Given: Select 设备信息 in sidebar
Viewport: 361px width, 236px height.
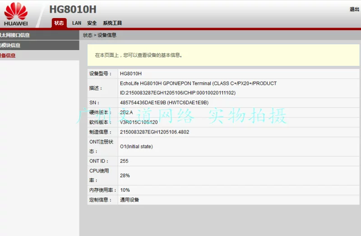Looking at the screenshot, I should click(40, 56).
